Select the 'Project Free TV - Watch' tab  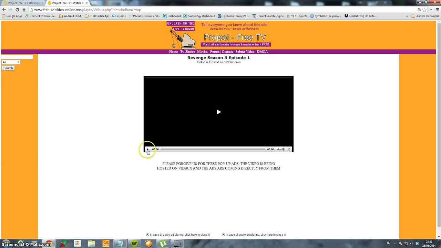[66, 3]
